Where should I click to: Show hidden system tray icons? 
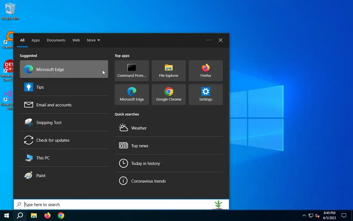tap(304, 215)
